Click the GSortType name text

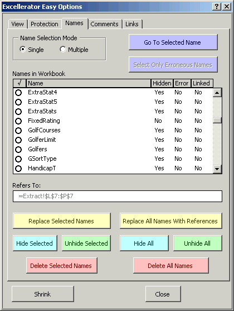point(42,159)
